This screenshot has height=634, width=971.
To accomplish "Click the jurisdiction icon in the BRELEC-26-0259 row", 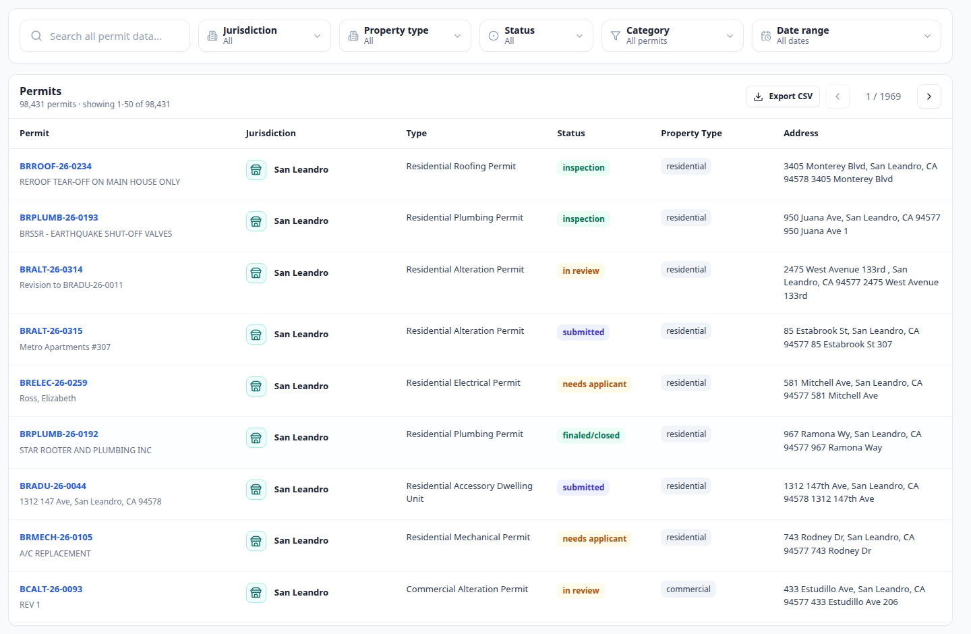I will click(x=256, y=386).
